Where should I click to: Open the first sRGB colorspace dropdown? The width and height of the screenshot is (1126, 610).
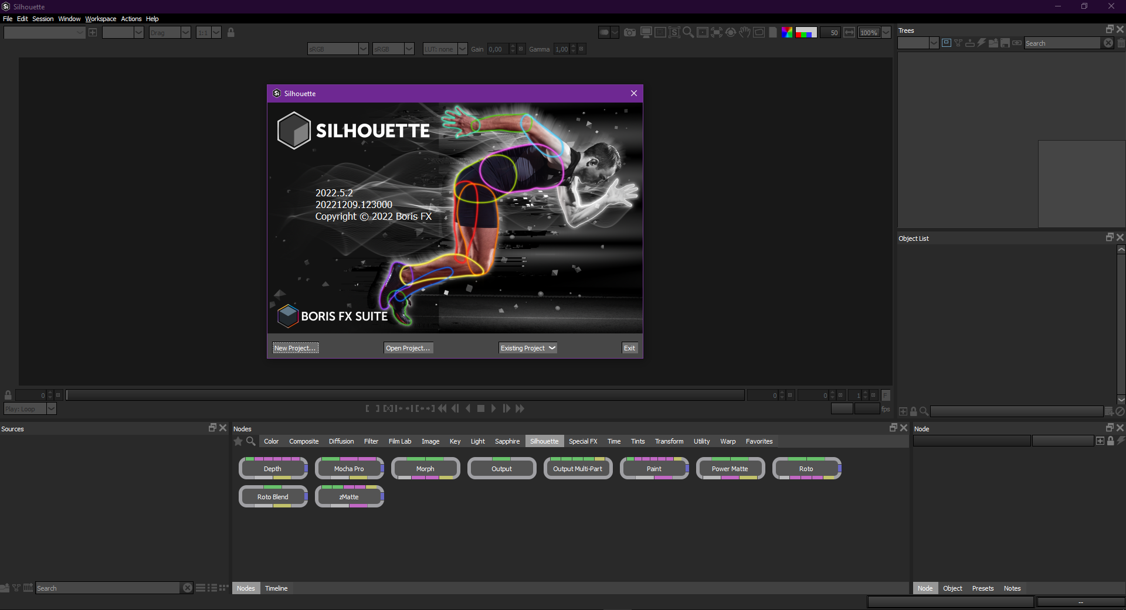338,49
